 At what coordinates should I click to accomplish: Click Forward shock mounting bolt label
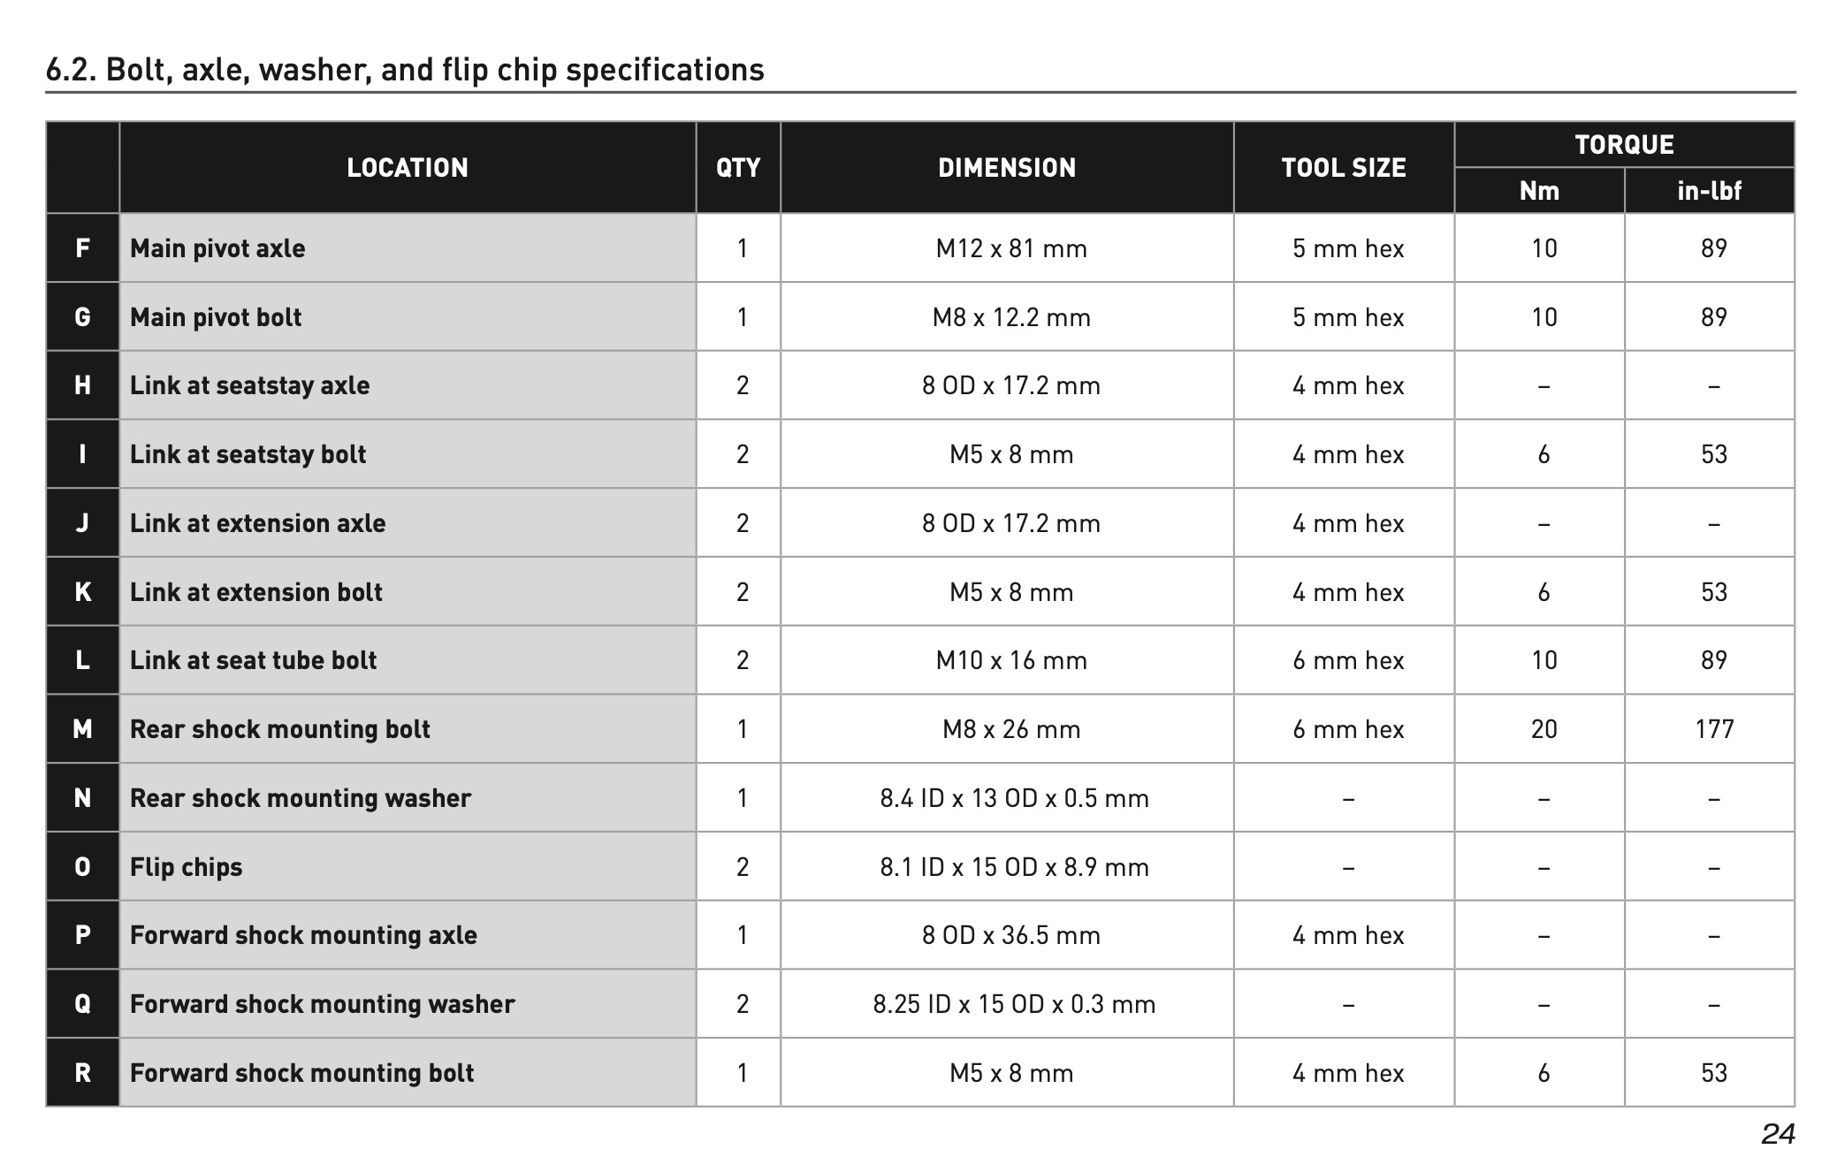[x=302, y=1073]
